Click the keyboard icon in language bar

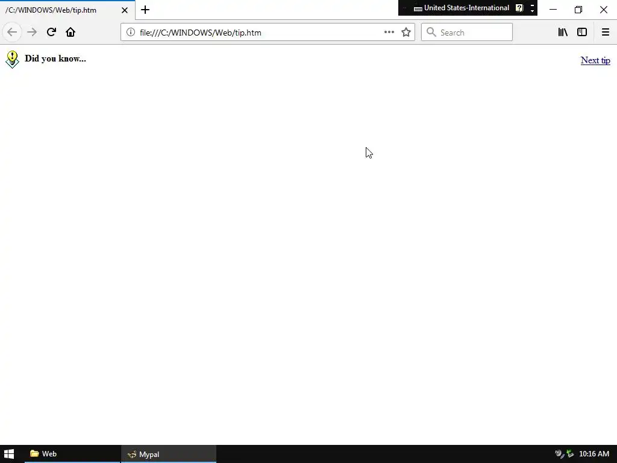(418, 8)
